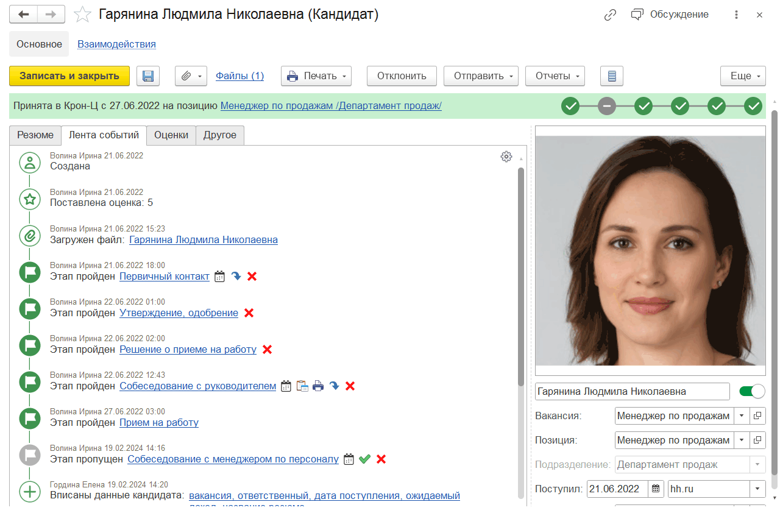Click the candidate name input field

(632, 391)
